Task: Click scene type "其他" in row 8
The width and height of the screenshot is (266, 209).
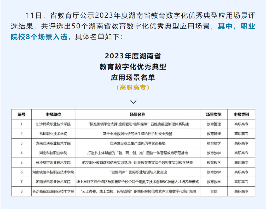Action: tap(214, 191)
